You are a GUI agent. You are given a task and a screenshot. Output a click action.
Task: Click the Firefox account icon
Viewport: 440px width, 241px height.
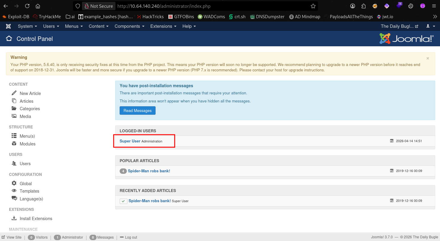click(x=353, y=6)
